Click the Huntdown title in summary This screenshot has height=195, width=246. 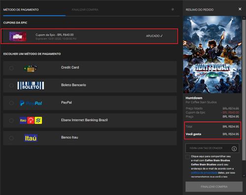(194, 98)
